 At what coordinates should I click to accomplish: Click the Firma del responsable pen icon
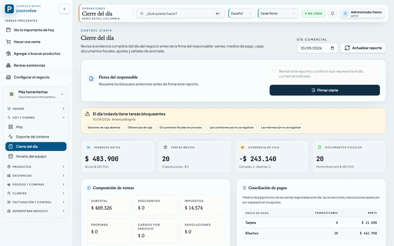tap(91, 79)
